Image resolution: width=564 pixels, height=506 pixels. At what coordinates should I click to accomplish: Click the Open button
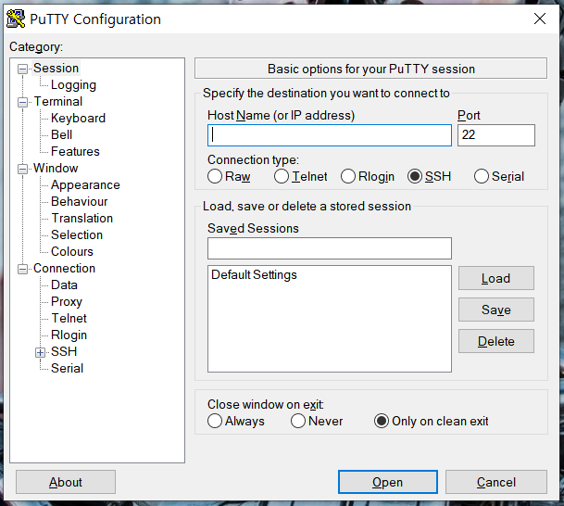point(388,482)
